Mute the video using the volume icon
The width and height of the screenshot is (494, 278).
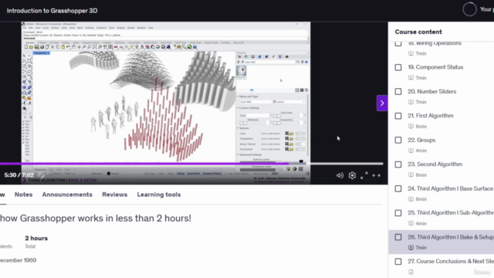tap(340, 175)
